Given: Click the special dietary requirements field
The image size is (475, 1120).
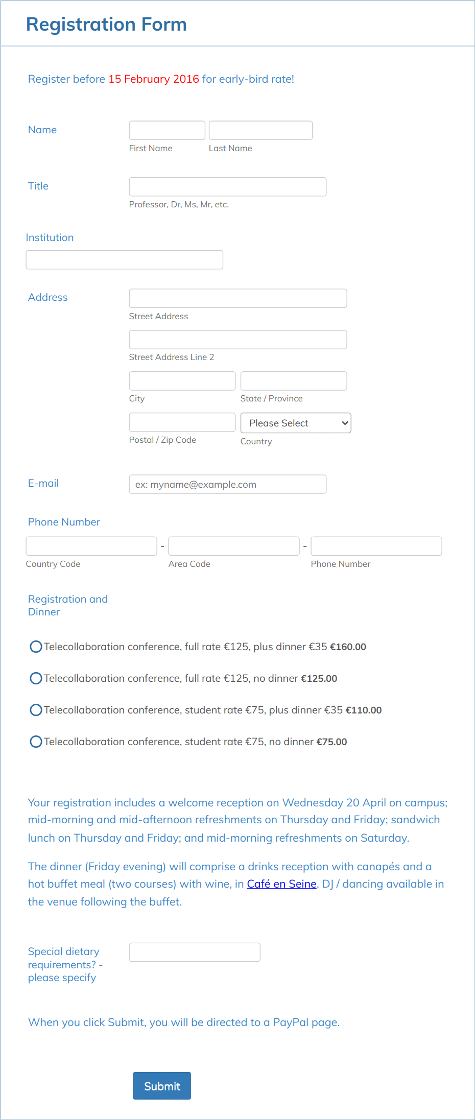Looking at the screenshot, I should coord(194,952).
